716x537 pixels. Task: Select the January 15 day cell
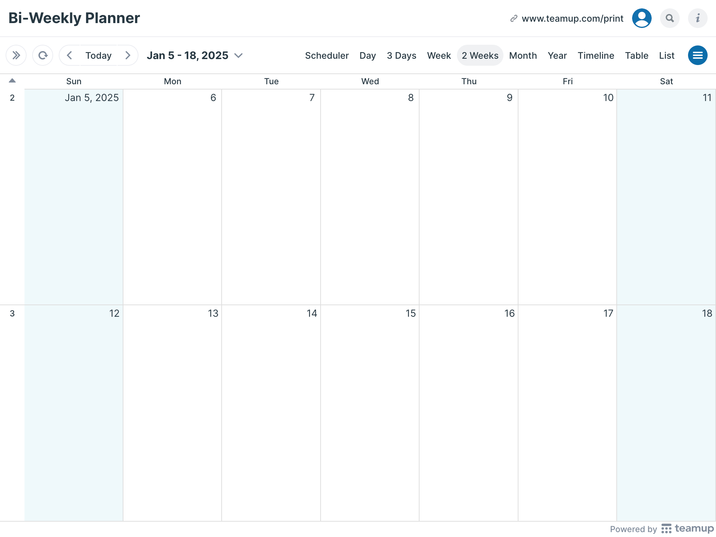(x=369, y=402)
